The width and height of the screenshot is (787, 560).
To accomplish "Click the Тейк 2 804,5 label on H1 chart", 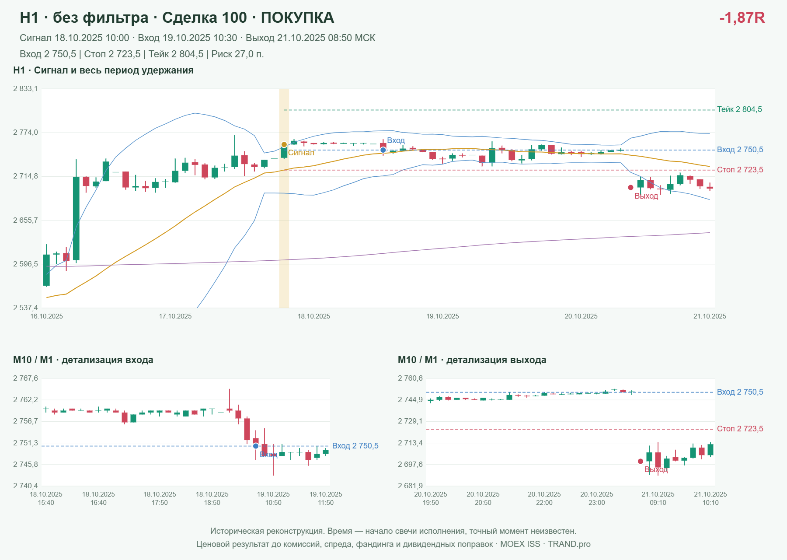I will click(739, 109).
